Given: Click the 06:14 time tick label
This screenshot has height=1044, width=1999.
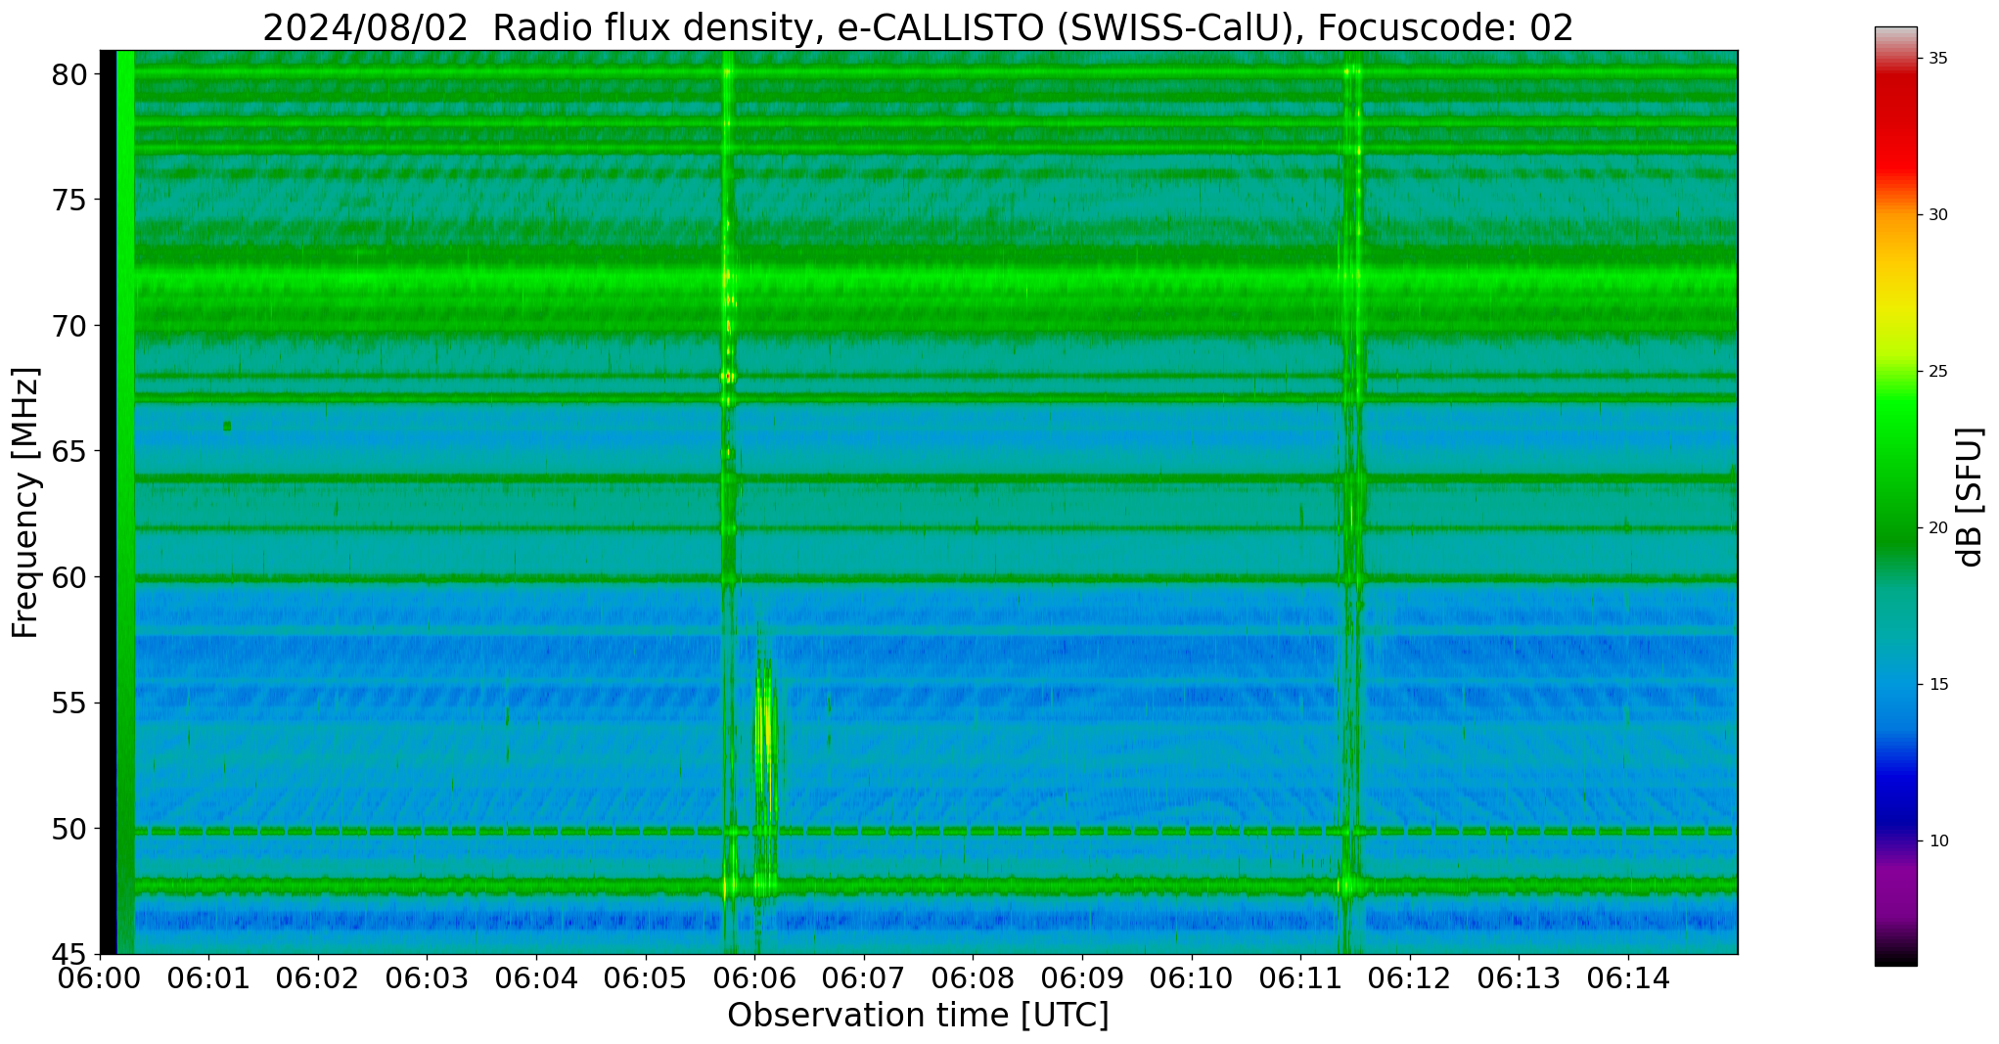Looking at the screenshot, I should 1628,977.
